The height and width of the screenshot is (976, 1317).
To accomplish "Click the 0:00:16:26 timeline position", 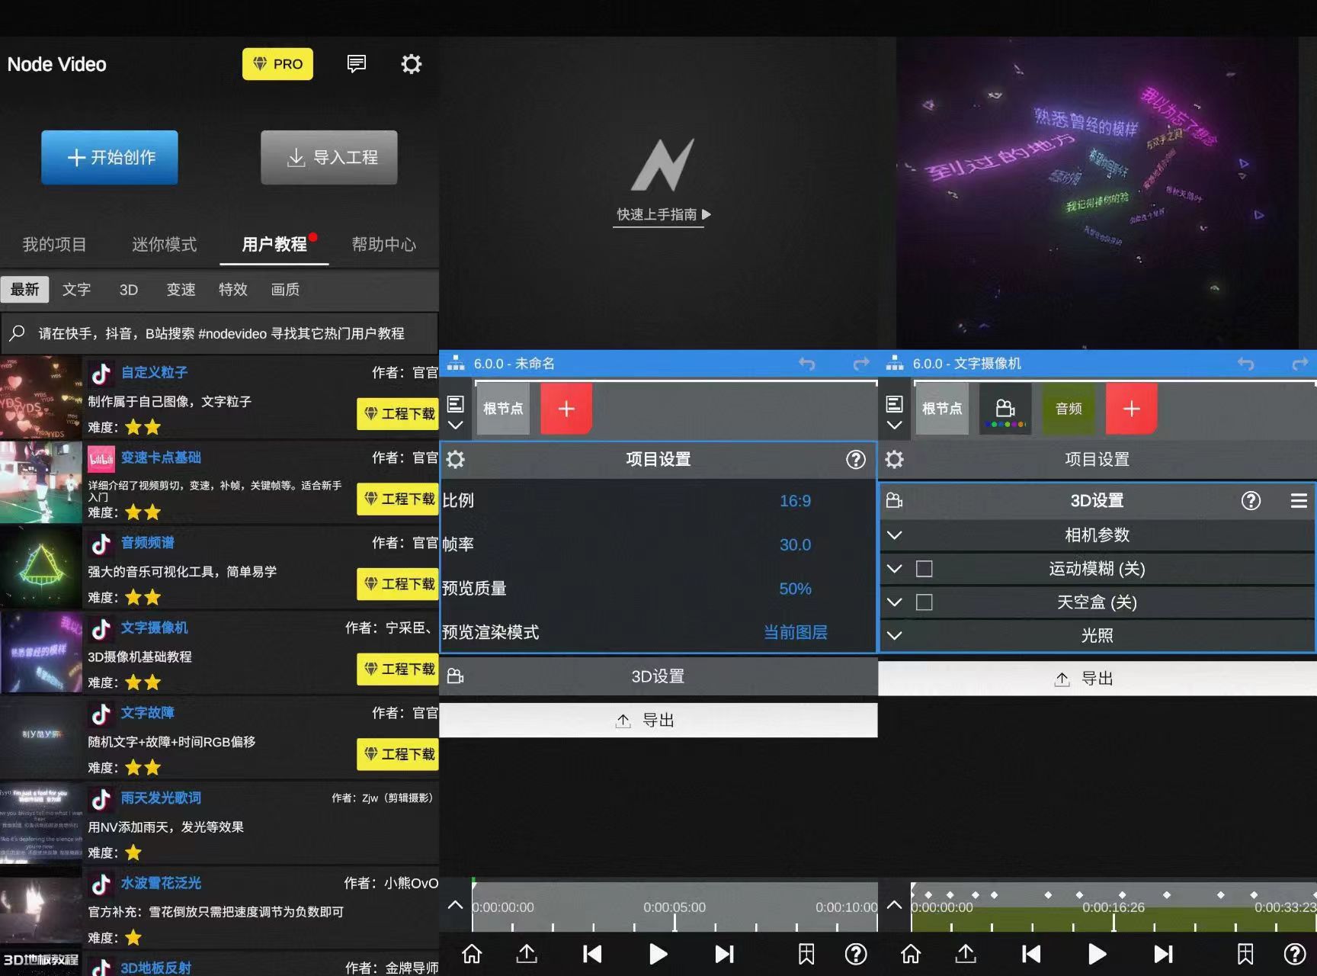I will [x=1114, y=907].
